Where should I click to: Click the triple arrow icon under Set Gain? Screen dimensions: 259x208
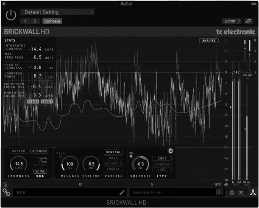pyautogui.click(x=40, y=176)
